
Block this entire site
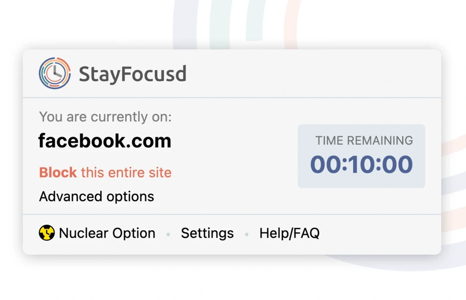105,173
